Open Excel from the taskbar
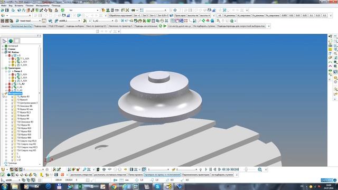338x190 pixels. [81, 186]
